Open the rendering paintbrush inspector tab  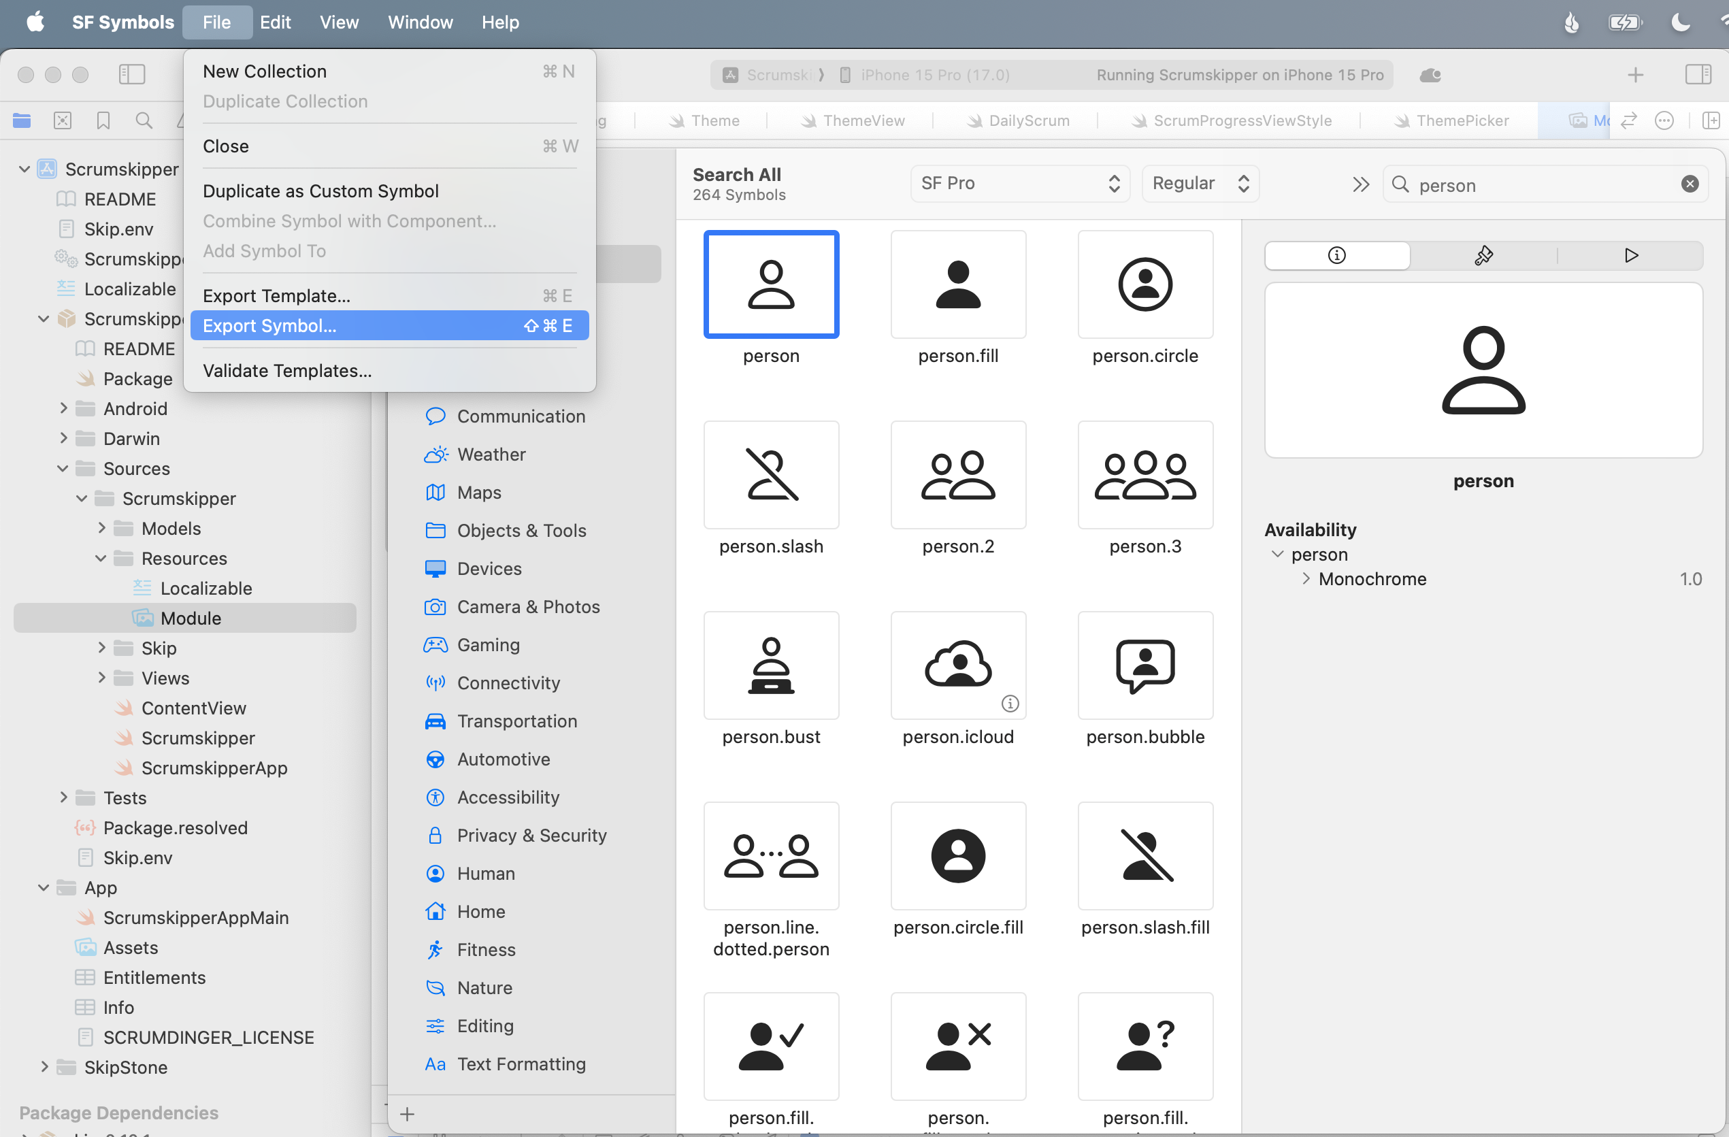point(1483,256)
